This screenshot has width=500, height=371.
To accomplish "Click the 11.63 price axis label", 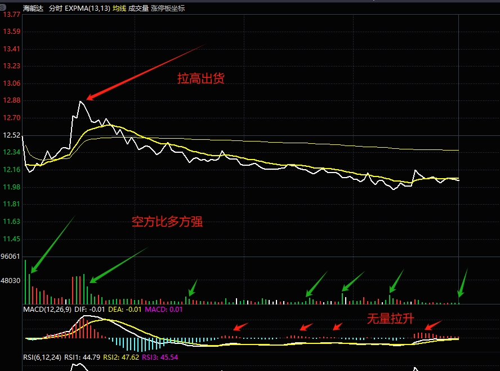I will [11, 222].
